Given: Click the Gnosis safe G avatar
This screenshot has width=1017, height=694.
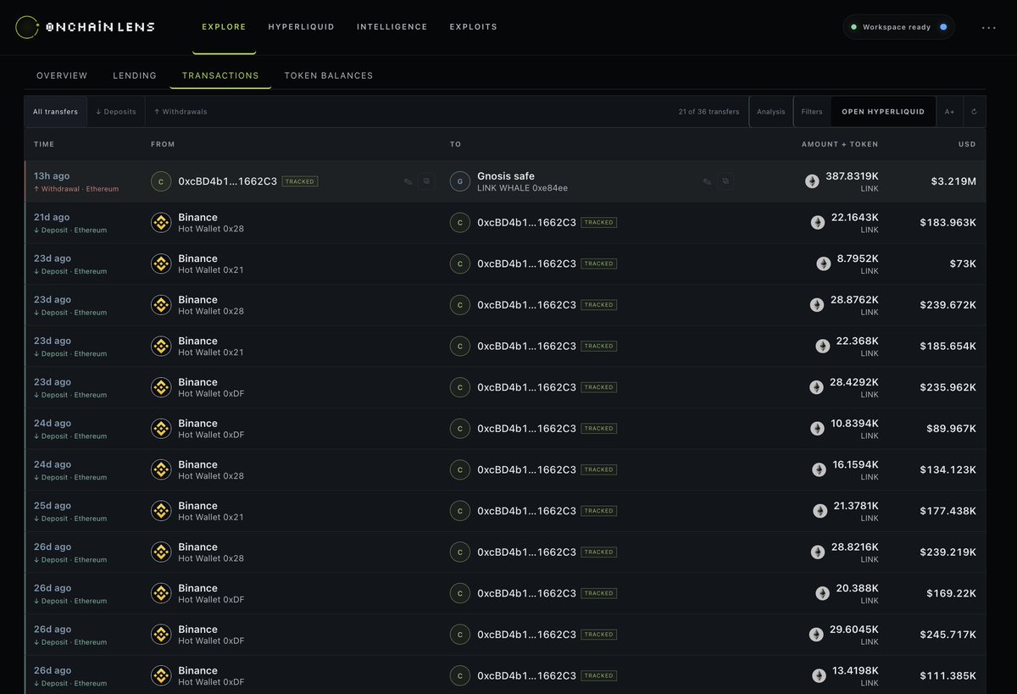Looking at the screenshot, I should point(459,181).
